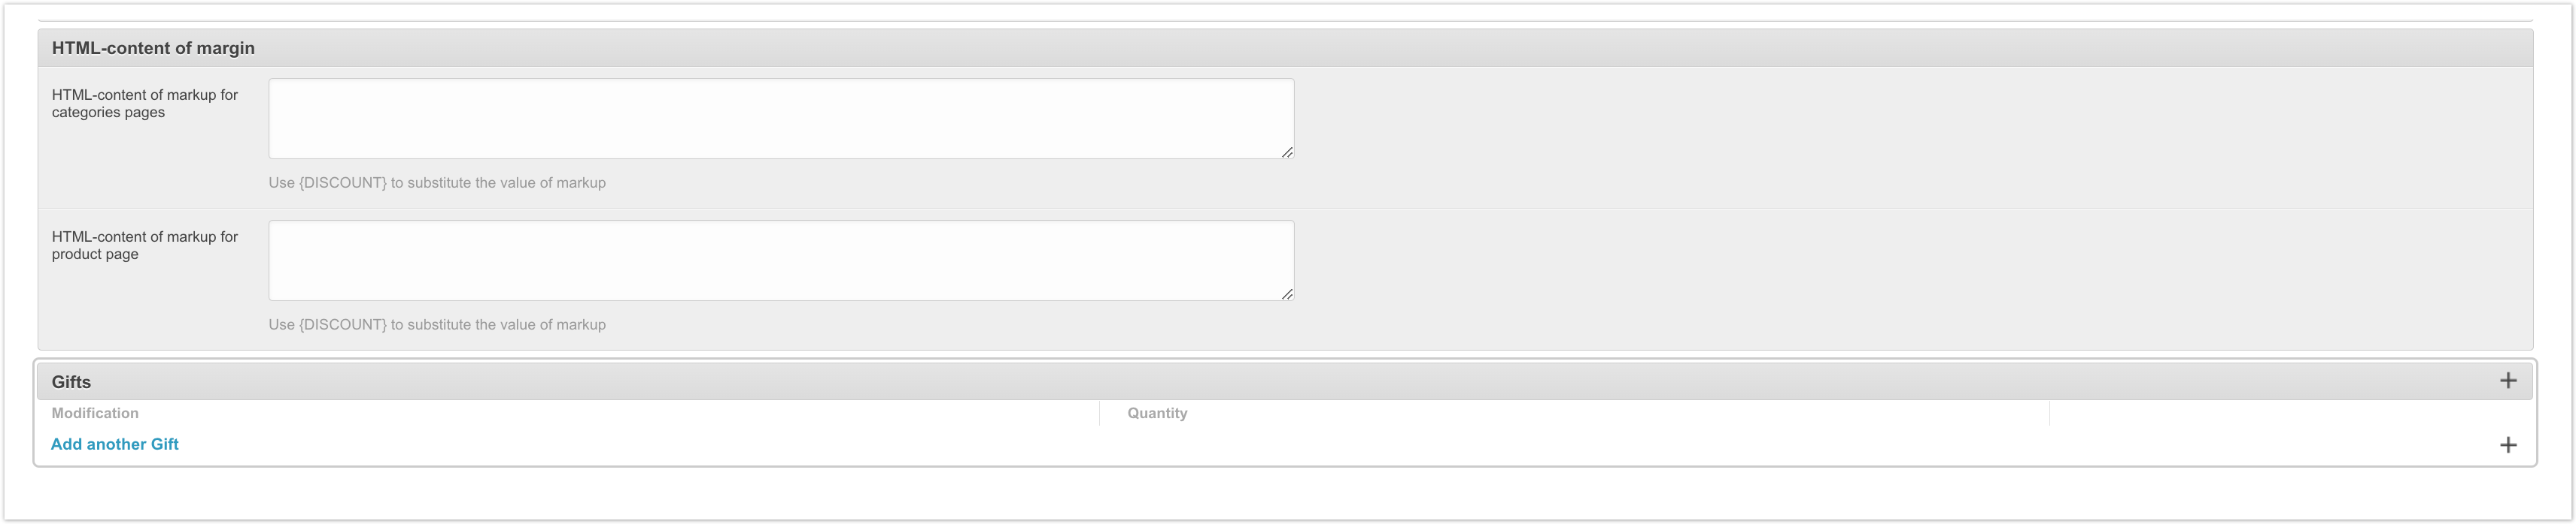The image size is (2576, 524).
Task: Click the plus icon in the Gifts header
Action: tap(2507, 381)
